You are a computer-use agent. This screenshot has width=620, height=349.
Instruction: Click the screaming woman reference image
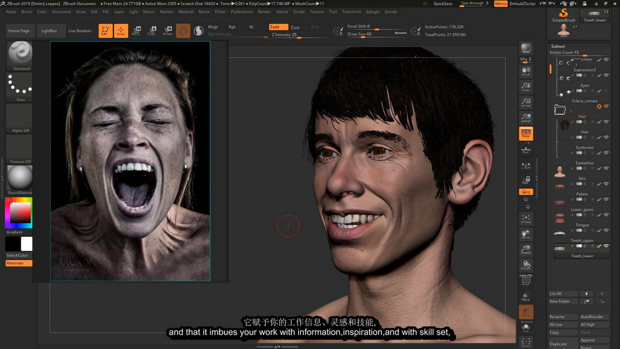click(130, 161)
